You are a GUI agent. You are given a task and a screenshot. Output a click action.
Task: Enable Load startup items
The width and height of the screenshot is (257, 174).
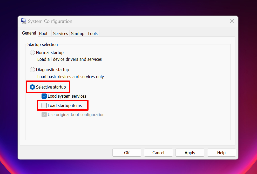(44, 105)
